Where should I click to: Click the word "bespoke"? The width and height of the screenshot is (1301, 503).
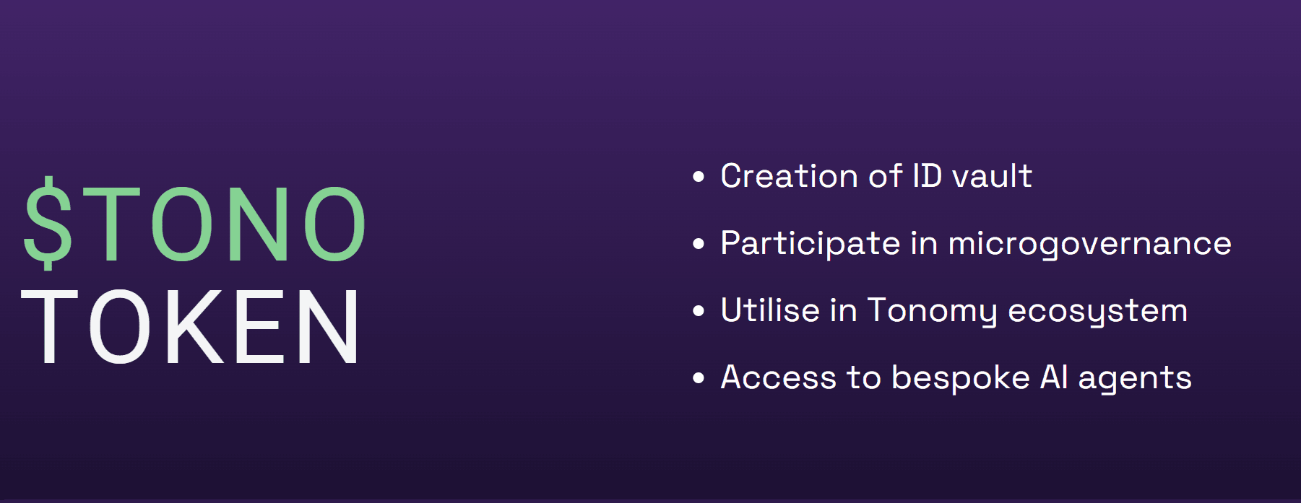[960, 378]
